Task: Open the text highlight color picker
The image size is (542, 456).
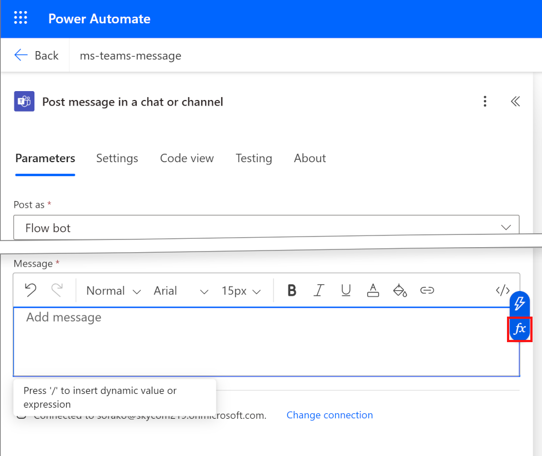Action: click(400, 290)
